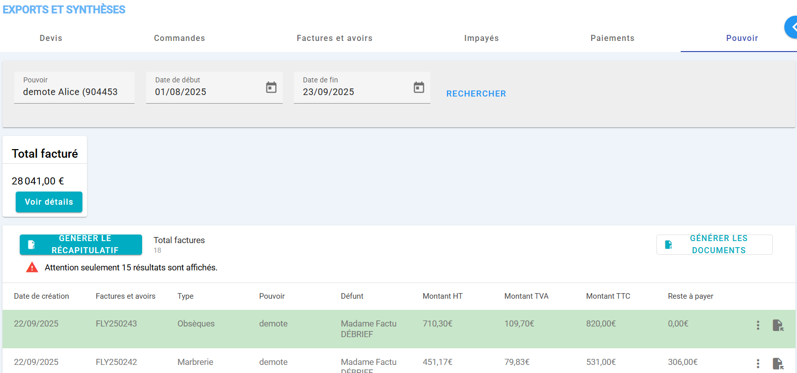This screenshot has width=797, height=373.
Task: Open the three-dot menu for invoice FLY250243
Action: tap(758, 325)
